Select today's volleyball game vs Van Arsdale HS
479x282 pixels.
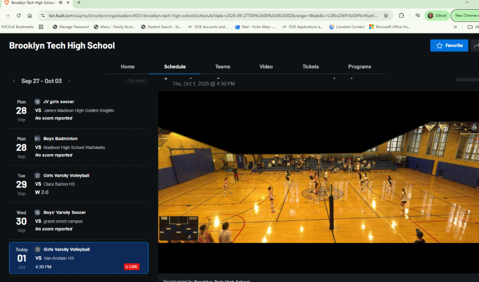coord(79,258)
